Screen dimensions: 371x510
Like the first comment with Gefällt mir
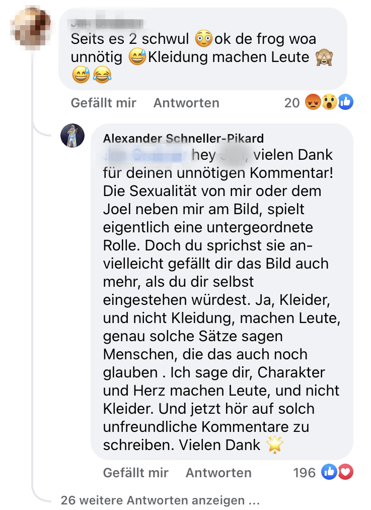click(103, 103)
